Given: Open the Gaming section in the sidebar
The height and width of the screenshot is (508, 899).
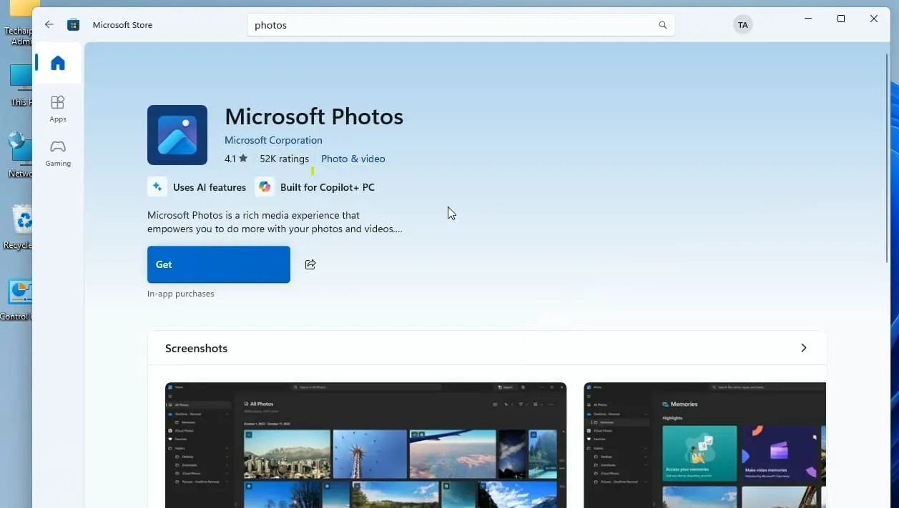Looking at the screenshot, I should pyautogui.click(x=58, y=153).
